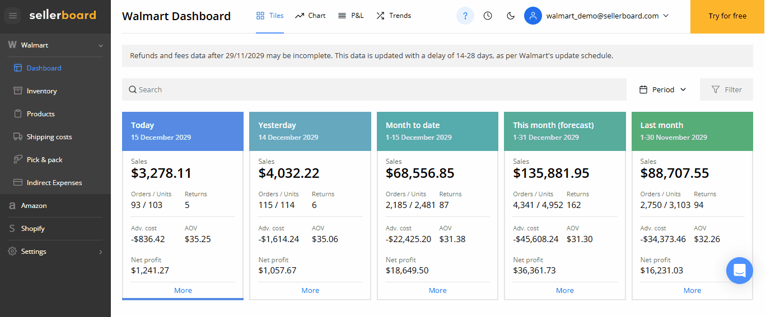Screen dimensions: 766x317
Task: Go to Shipping costs page
Action: click(x=49, y=137)
